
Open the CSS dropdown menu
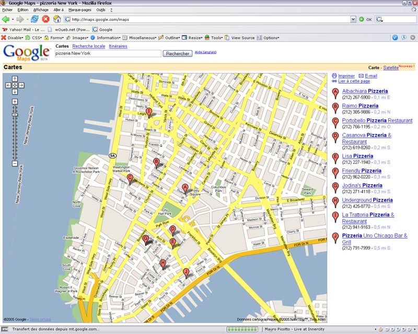[x=33, y=38]
